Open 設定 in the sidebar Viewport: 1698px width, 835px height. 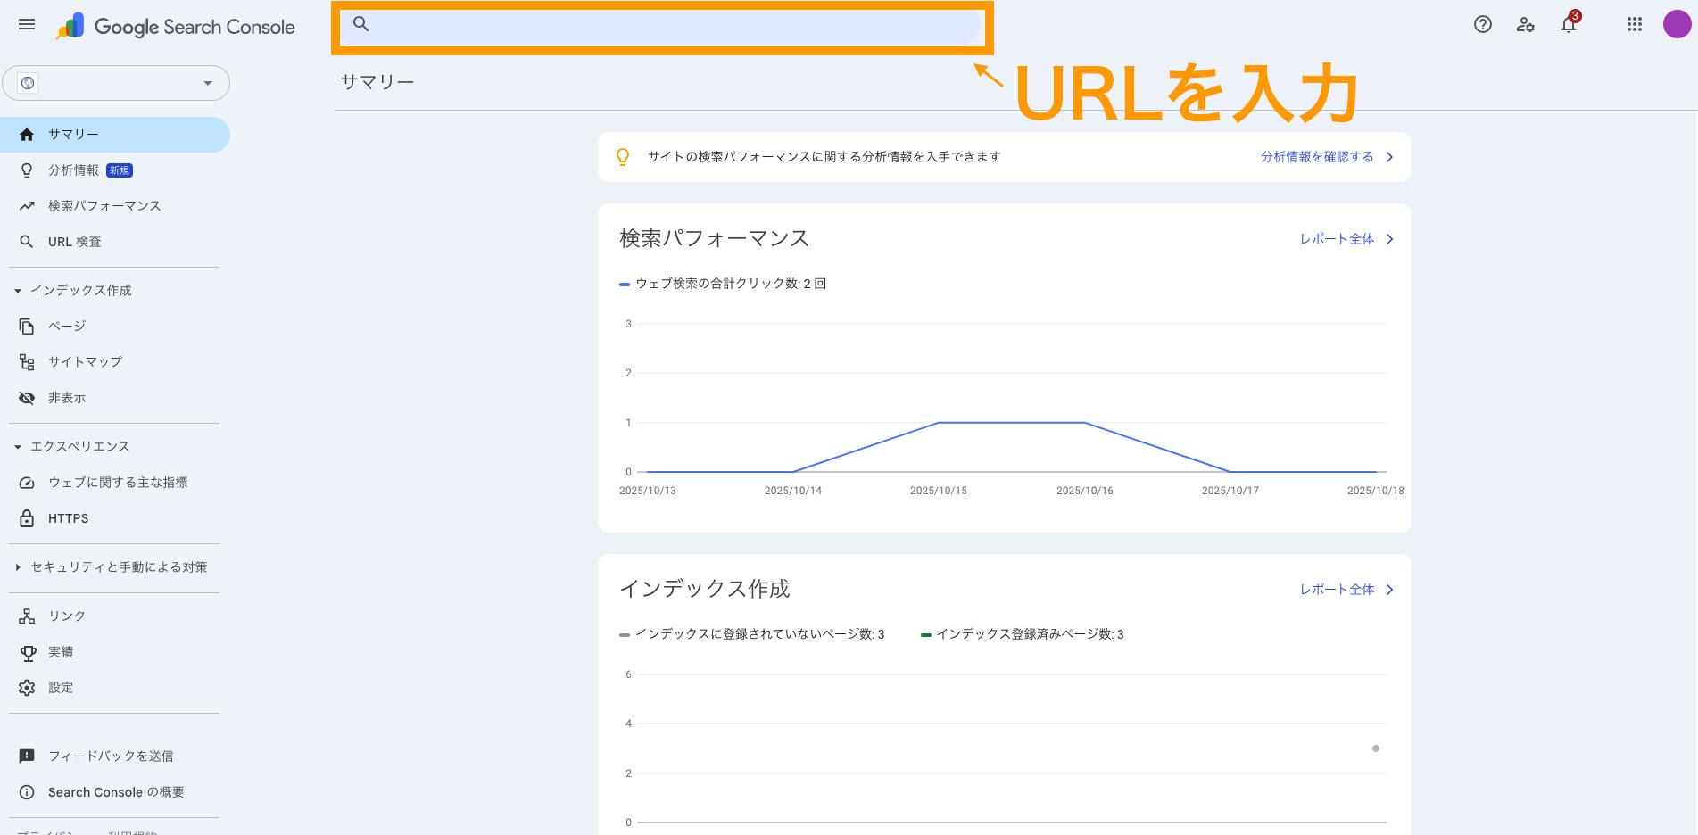115,688
